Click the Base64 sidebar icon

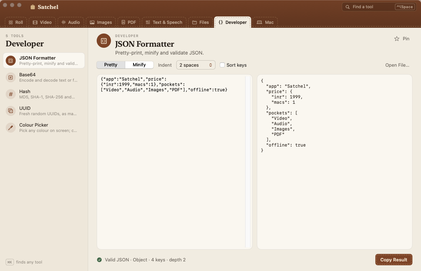click(x=11, y=77)
